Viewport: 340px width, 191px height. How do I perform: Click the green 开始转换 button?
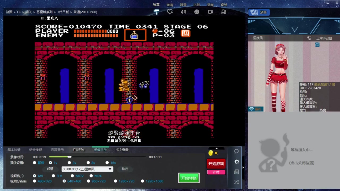189,178
